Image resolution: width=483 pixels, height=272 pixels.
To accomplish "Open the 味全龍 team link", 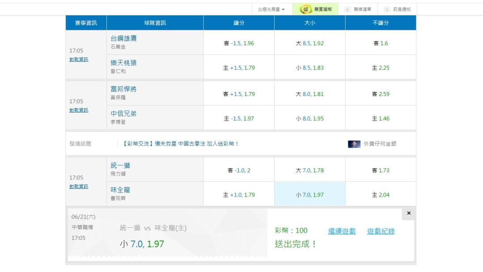I will [x=120, y=190].
